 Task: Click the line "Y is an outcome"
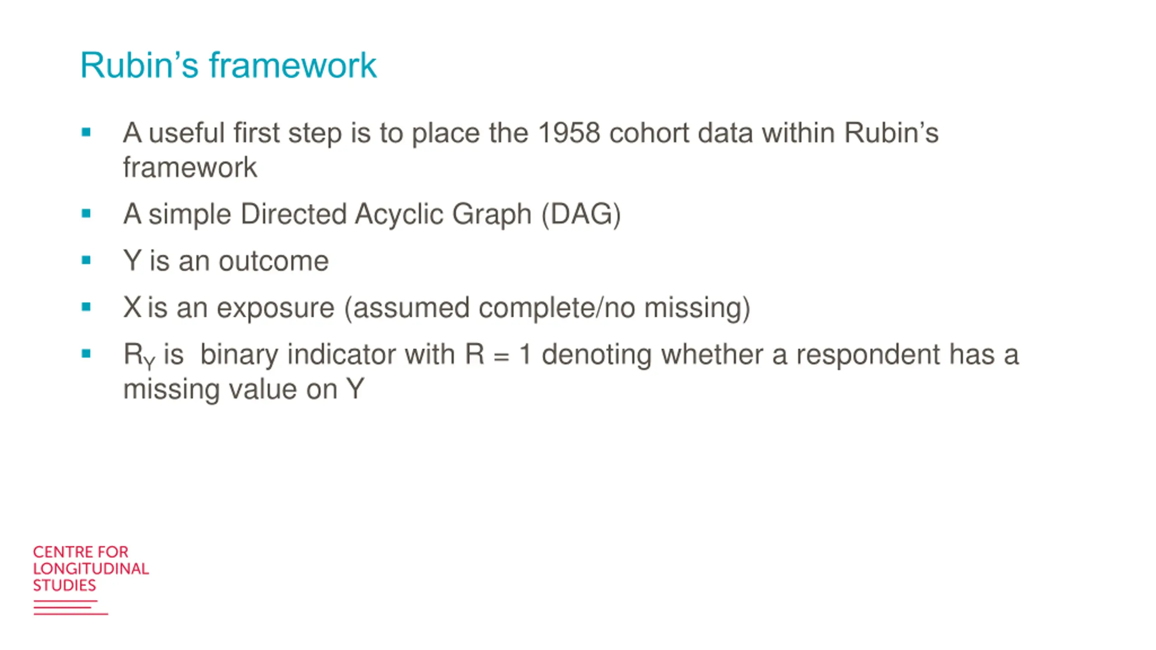click(x=226, y=261)
